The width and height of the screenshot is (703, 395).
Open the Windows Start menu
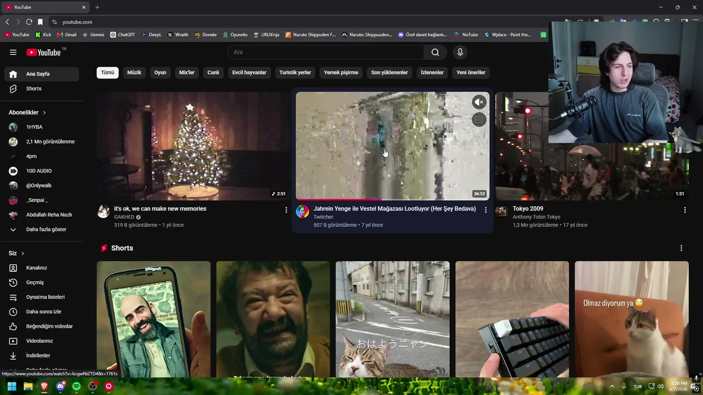tap(12, 386)
